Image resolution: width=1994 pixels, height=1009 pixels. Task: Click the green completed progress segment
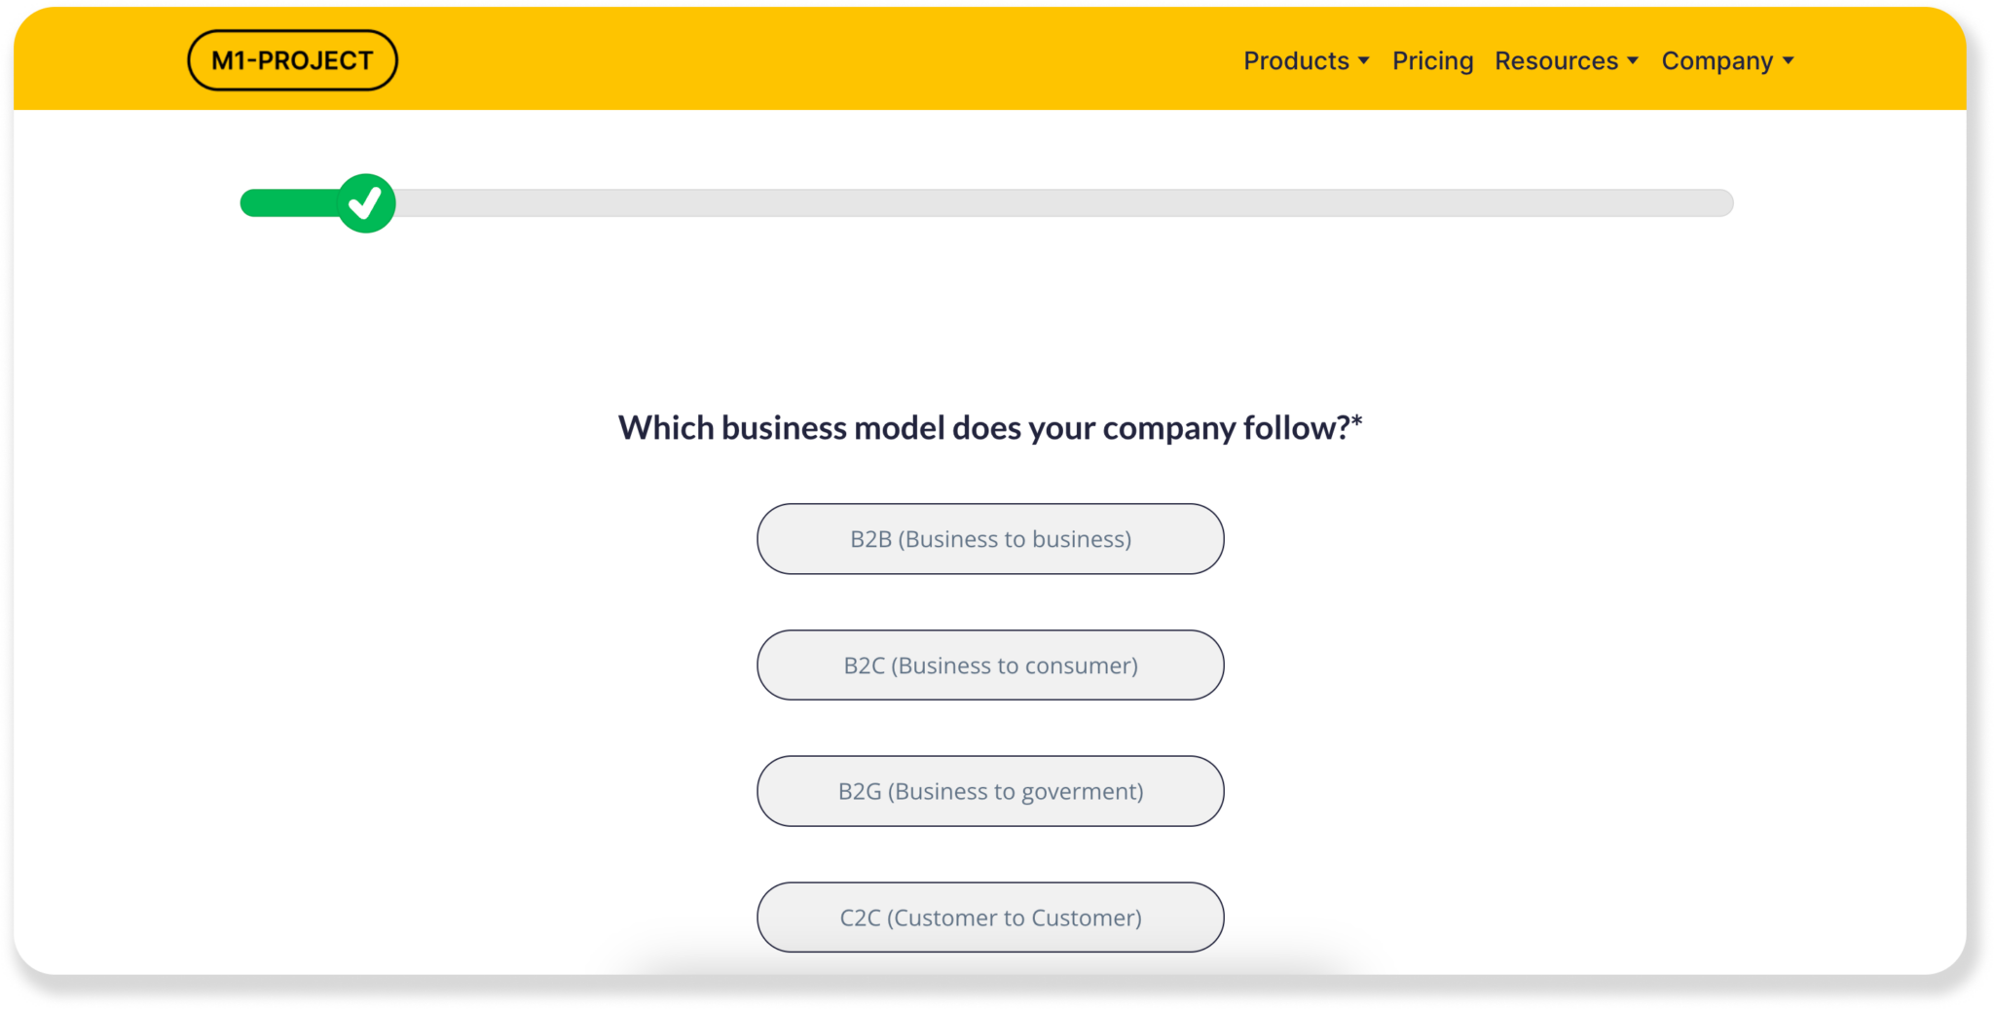pos(292,203)
